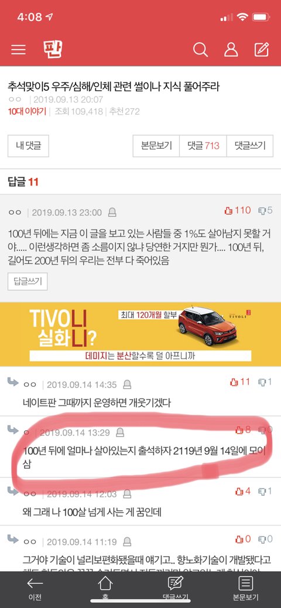Open the 내 댓글 button
The height and width of the screenshot is (608, 281).
(x=28, y=146)
